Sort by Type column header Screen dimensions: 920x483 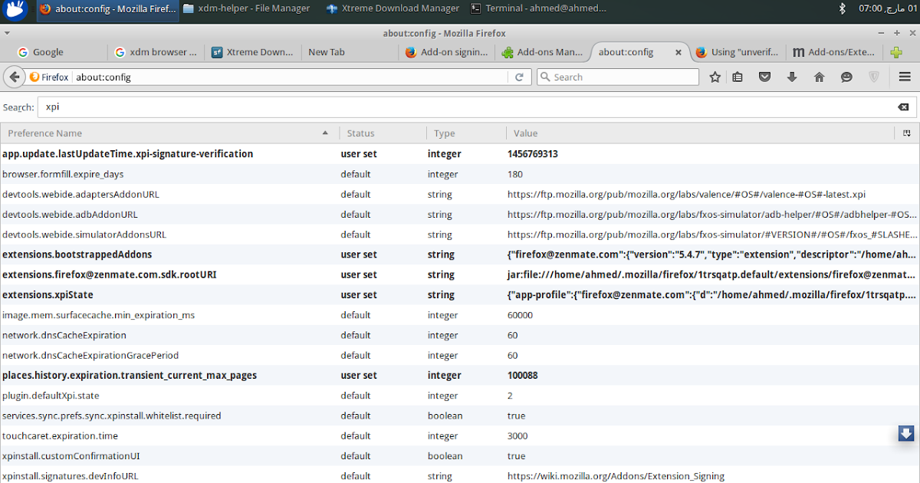[466, 133]
